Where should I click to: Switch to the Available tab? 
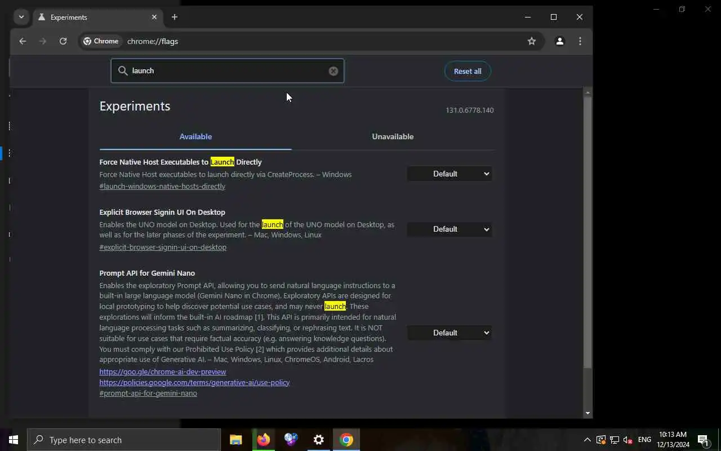tap(195, 136)
